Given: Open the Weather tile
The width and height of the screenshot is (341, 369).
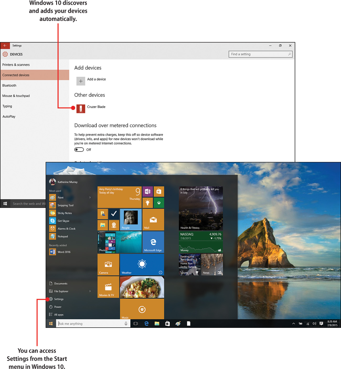Looking at the screenshot, I should click(x=142, y=264).
